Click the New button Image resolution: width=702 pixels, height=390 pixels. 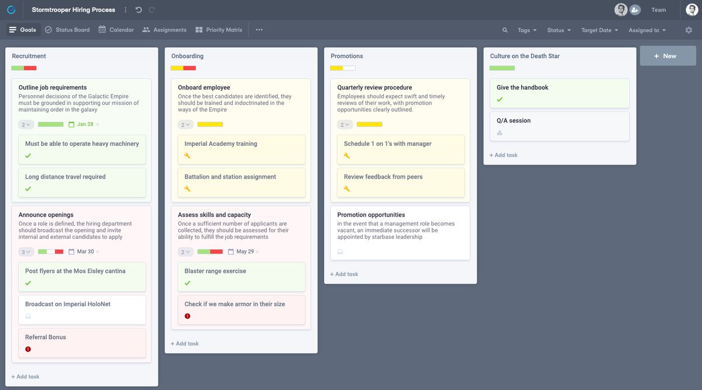coord(667,56)
